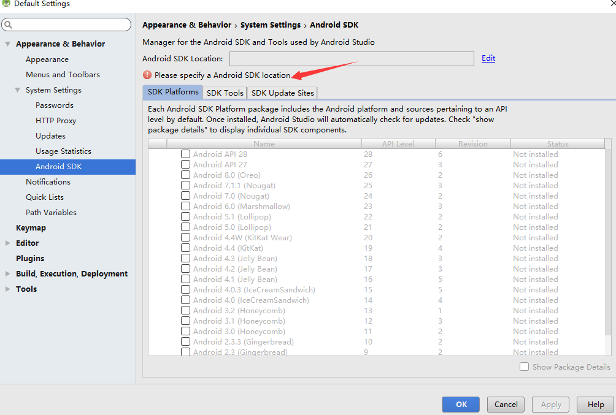Screen dimensions: 616x415
Task: Check the Android API 27 checkbox
Action: 185,164
